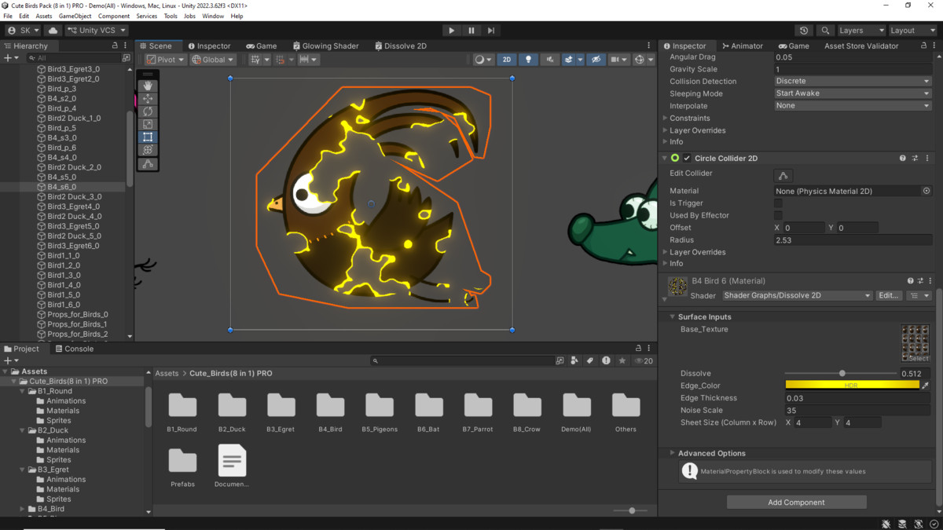Toggle the 2D scene view mode
Screen dimensions: 943x530
[507, 60]
